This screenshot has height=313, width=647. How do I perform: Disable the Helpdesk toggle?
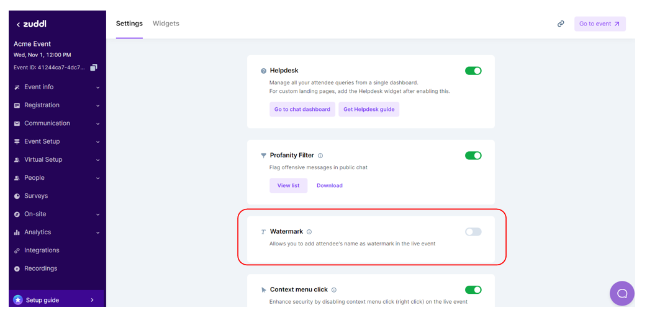click(x=473, y=71)
